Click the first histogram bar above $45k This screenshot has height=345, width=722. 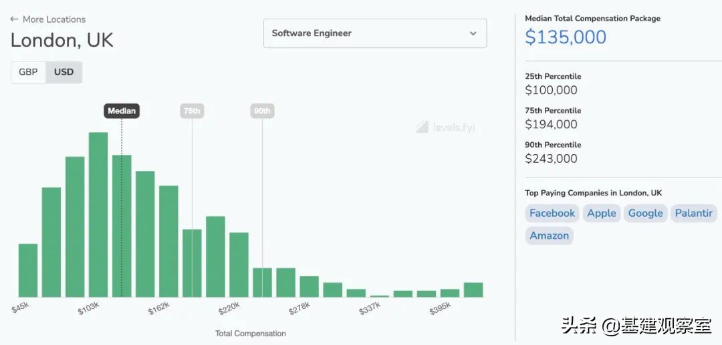tap(28, 270)
